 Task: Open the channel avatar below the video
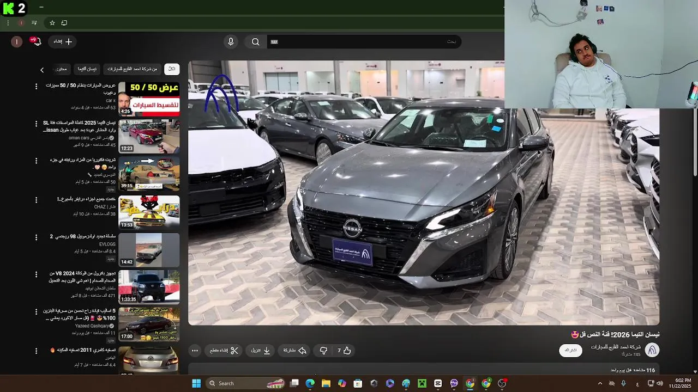652,350
